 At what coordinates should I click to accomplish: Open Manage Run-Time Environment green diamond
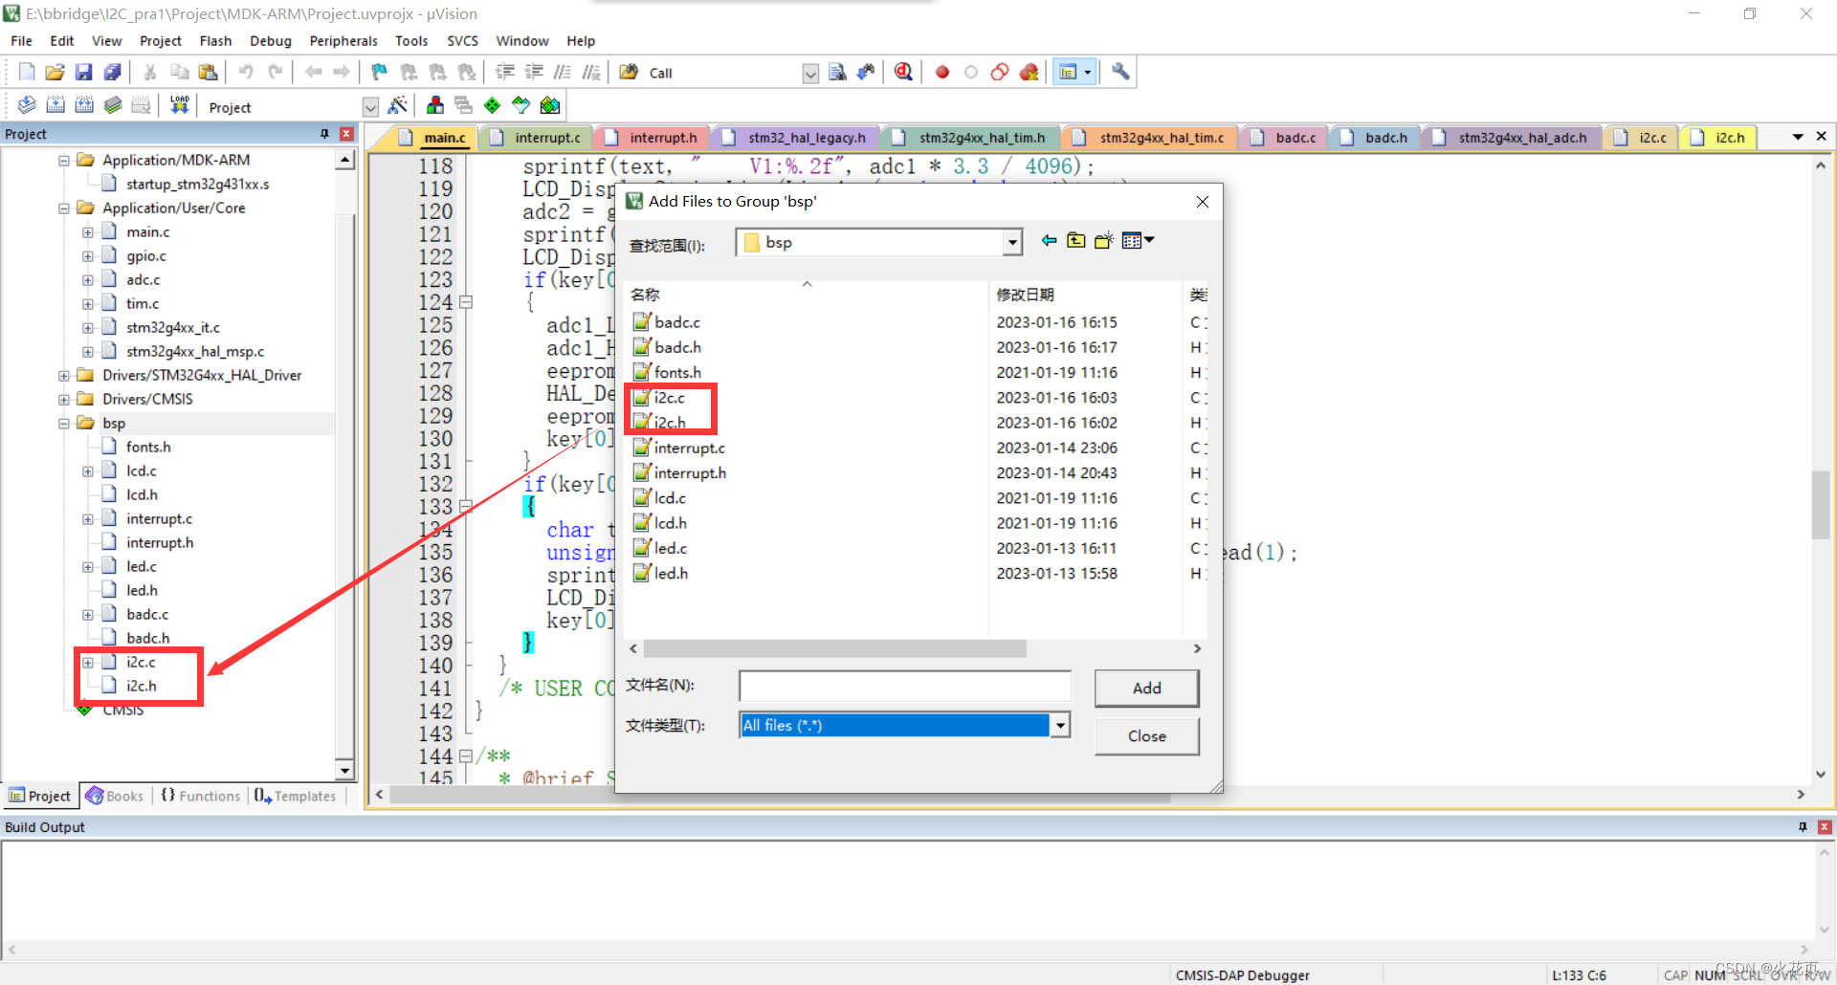492,105
